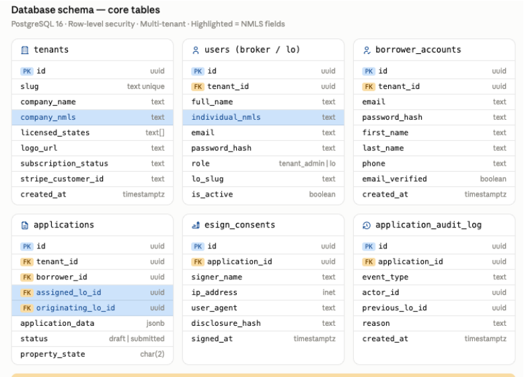Click the borrower_accounts person-check icon

[x=367, y=50]
